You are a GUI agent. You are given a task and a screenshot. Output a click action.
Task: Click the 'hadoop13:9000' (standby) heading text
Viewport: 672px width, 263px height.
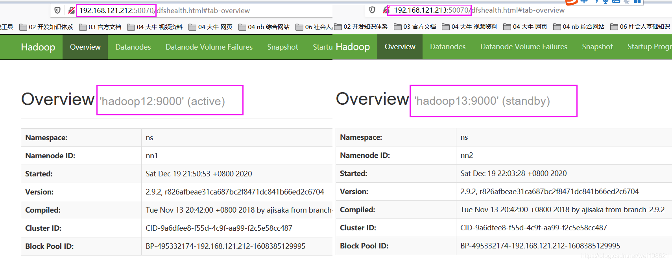click(x=482, y=101)
